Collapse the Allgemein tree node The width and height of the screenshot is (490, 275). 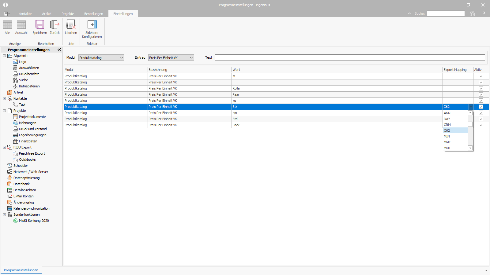click(4, 56)
